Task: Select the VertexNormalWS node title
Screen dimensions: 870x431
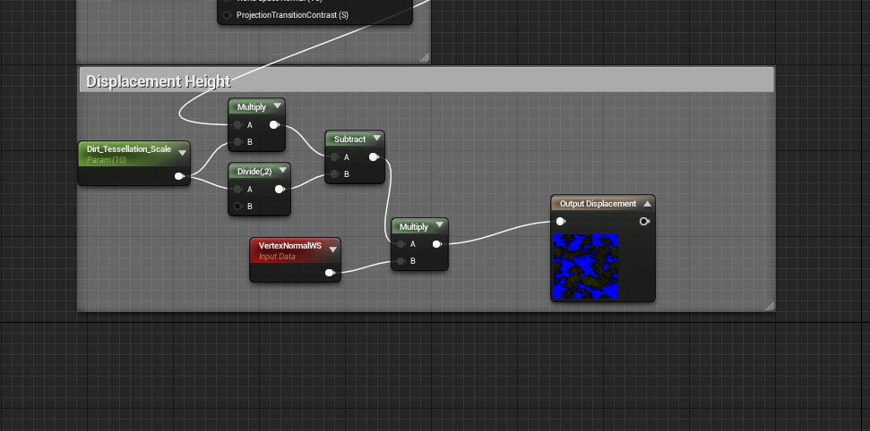Action: 290,245
